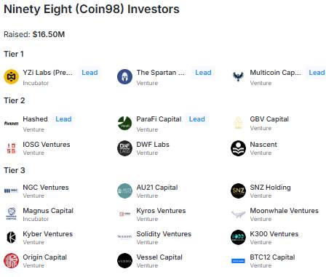The width and height of the screenshot is (326, 277).
Task: Click Lead badge beside ParaFi Capital
Action: click(x=197, y=119)
